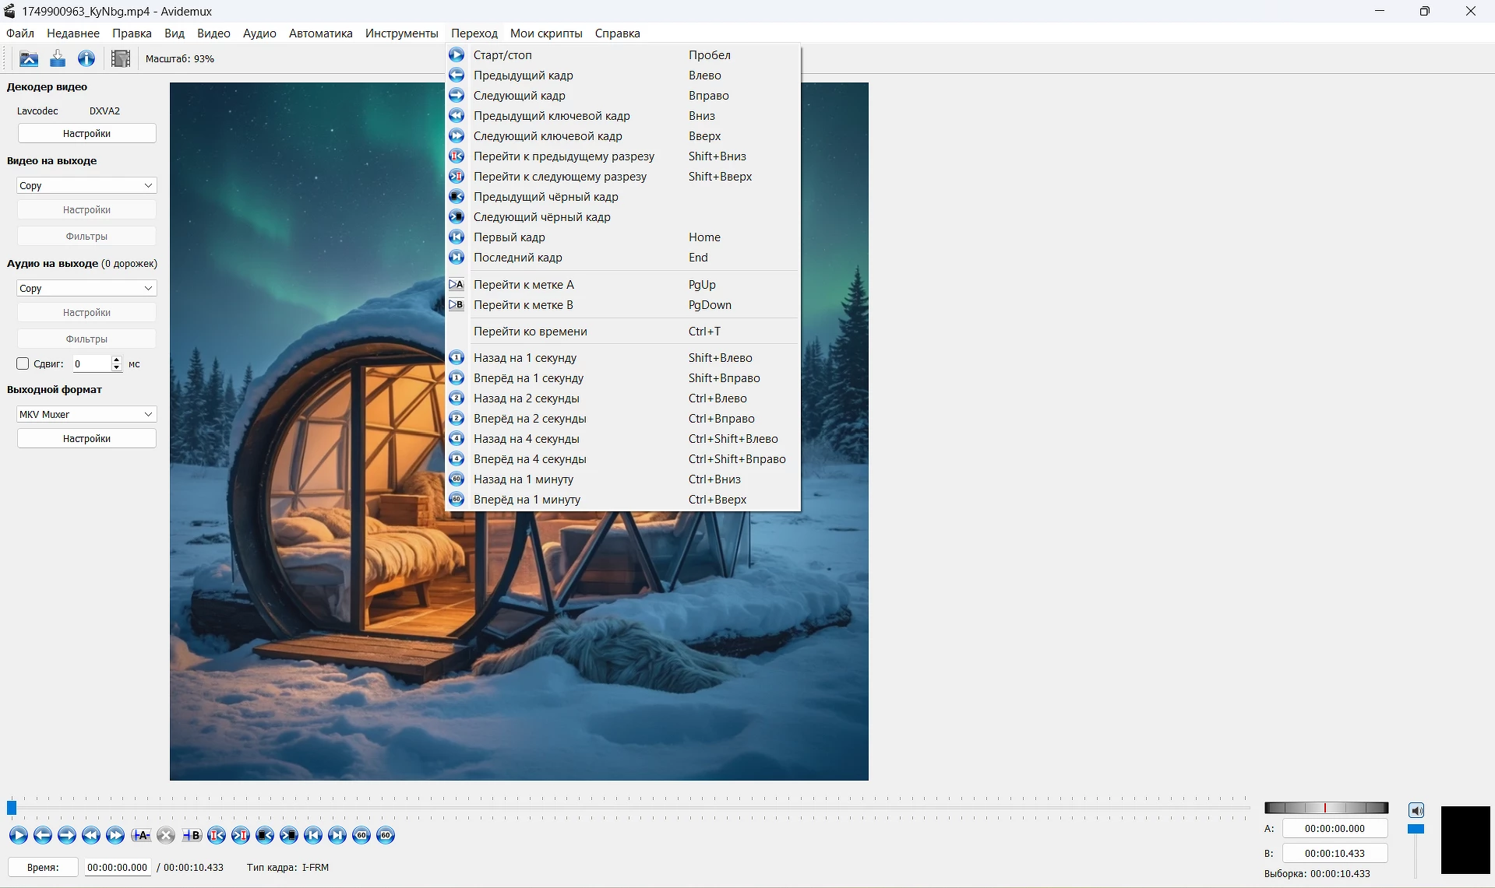Increment the Сдвиг spinner up arrow
The width and height of the screenshot is (1495, 888).
[117, 360]
